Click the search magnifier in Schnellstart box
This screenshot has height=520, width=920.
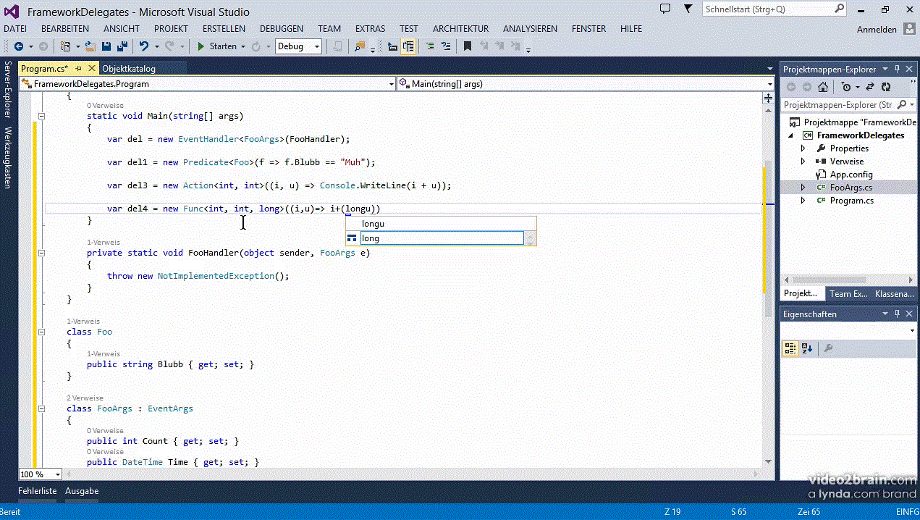click(x=839, y=9)
